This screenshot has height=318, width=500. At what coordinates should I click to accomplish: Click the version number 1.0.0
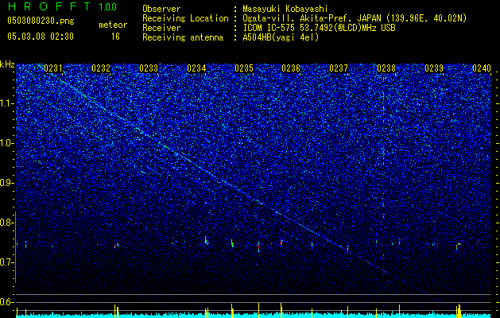click(x=108, y=6)
